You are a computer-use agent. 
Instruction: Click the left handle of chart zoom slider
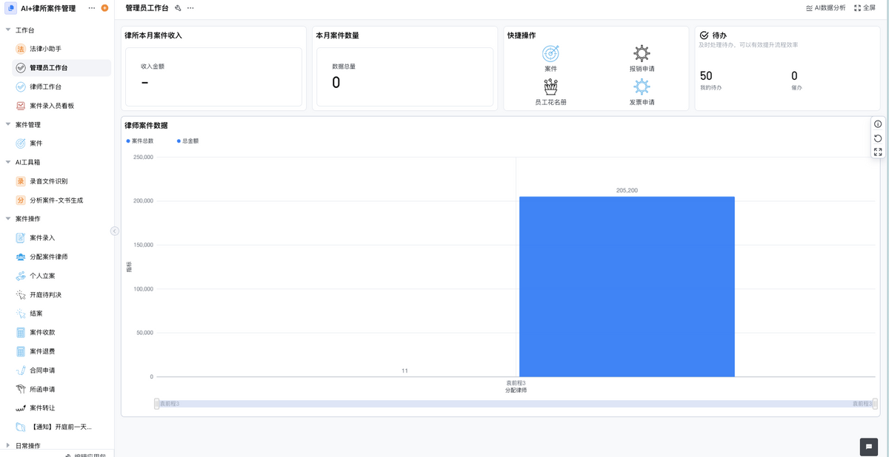pyautogui.click(x=157, y=404)
